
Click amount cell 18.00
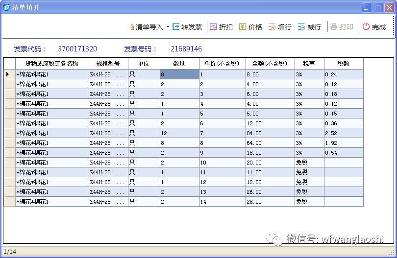[270, 153]
